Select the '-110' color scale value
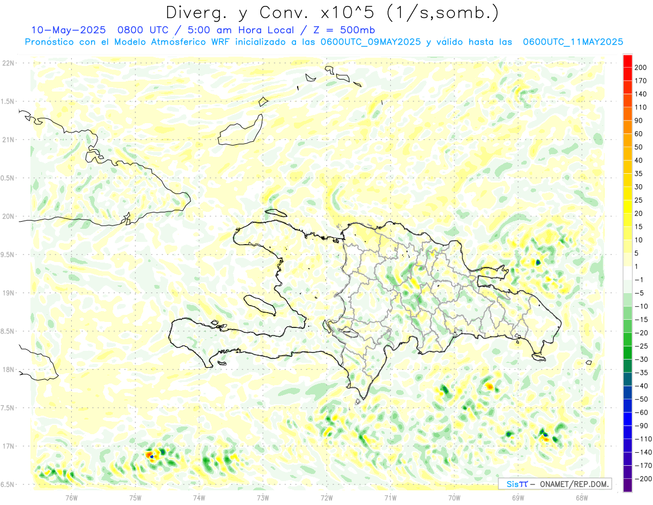653x505 pixels. (x=644, y=439)
